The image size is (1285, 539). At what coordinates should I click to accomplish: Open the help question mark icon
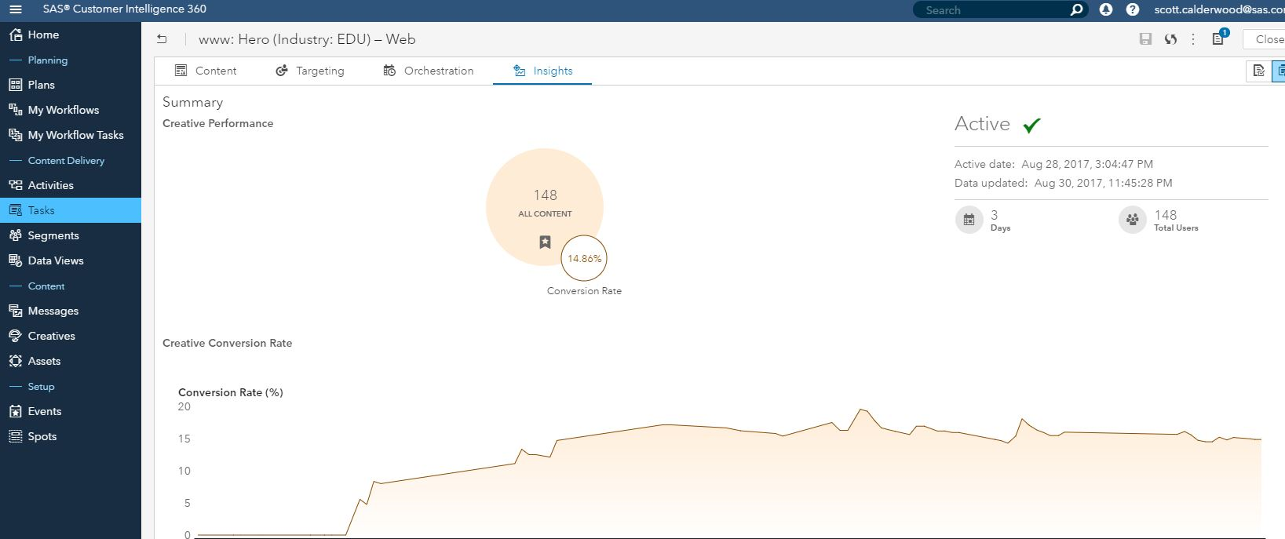click(x=1132, y=9)
